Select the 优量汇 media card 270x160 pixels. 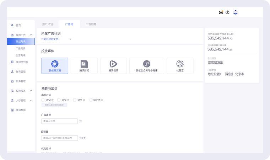pyautogui.click(x=180, y=66)
